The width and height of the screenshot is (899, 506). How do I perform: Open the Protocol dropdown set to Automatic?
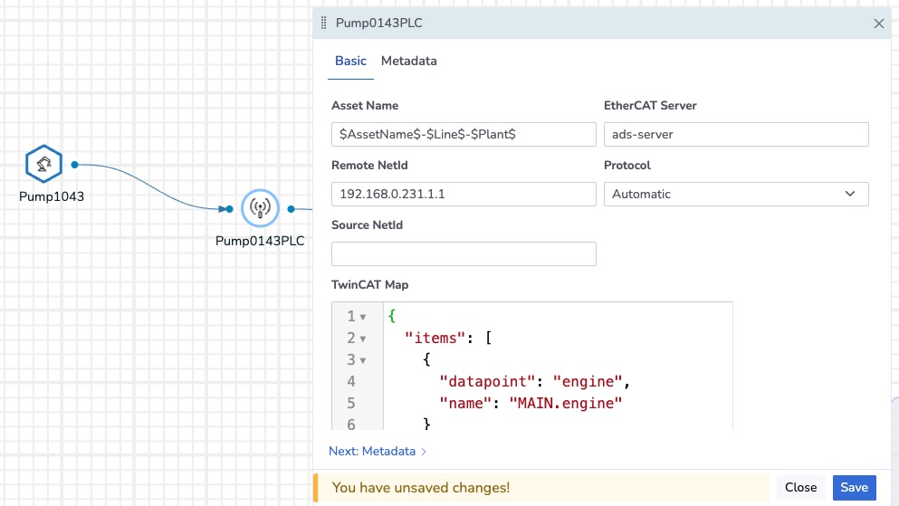click(x=735, y=194)
